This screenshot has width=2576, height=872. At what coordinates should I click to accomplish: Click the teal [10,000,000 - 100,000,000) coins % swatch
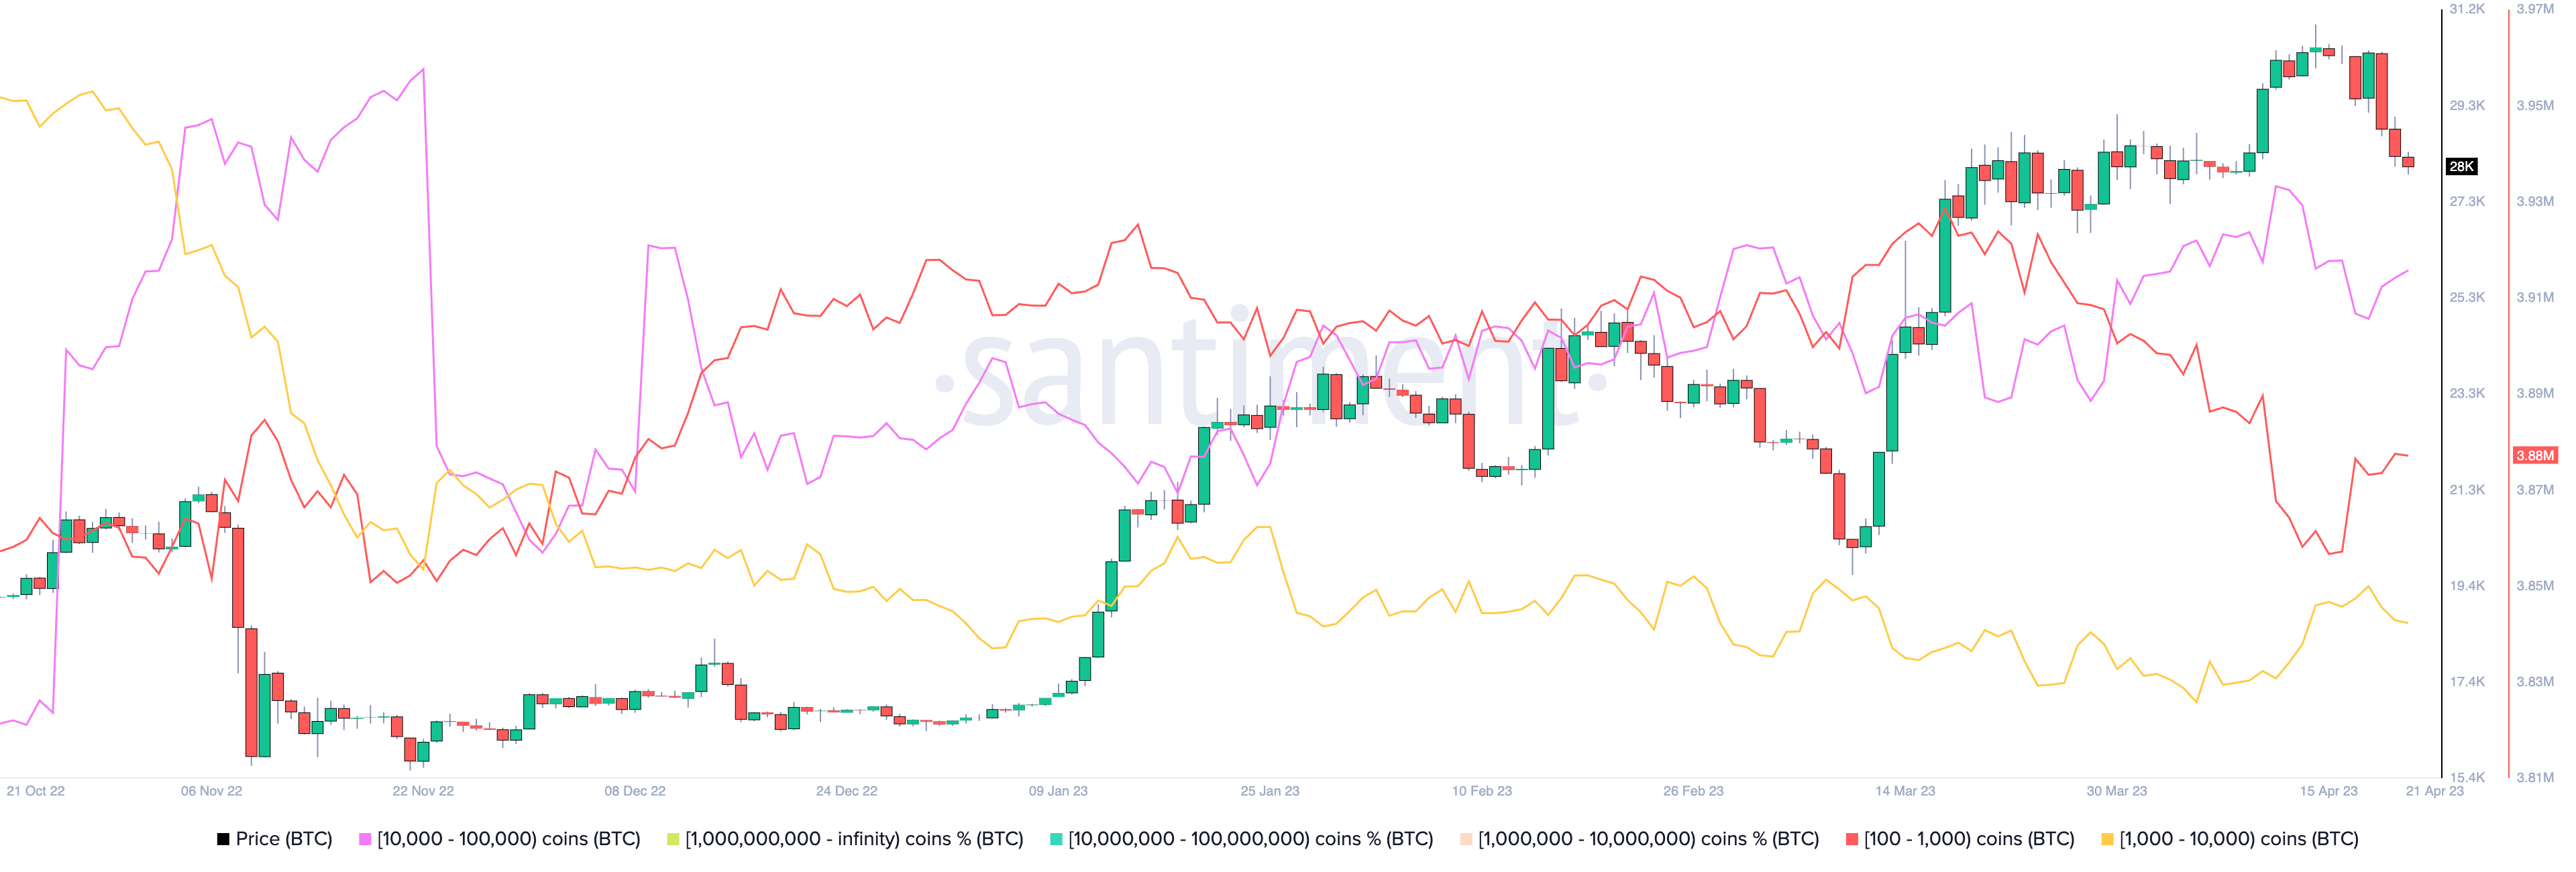1056,839
